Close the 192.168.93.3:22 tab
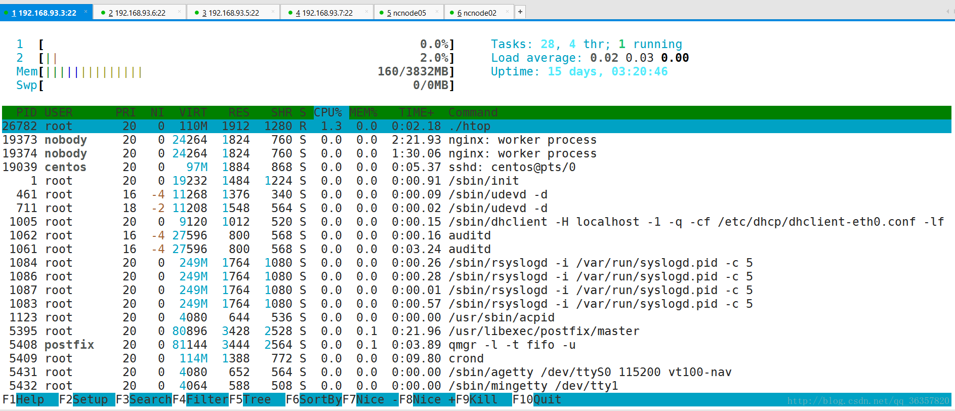 (x=86, y=11)
